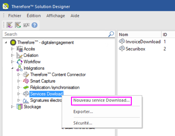Select the Intégrations tree item
The width and height of the screenshot is (175, 136).
point(34,68)
